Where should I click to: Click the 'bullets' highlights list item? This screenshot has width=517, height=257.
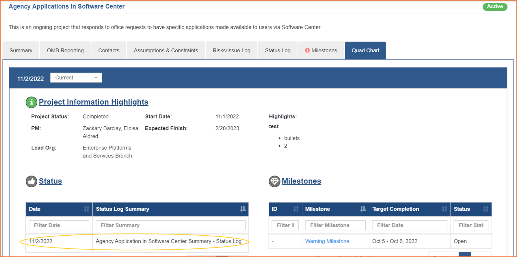coord(292,138)
